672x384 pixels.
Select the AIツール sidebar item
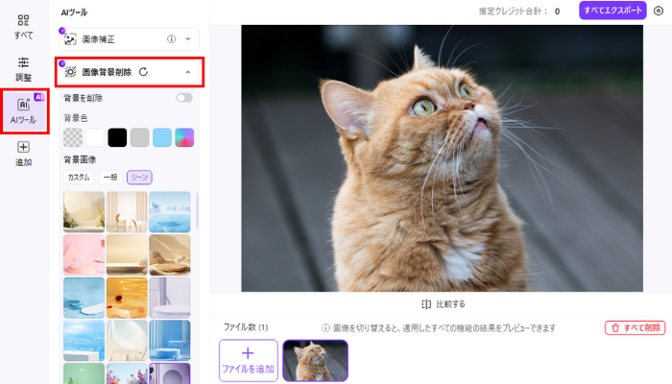[x=24, y=111]
